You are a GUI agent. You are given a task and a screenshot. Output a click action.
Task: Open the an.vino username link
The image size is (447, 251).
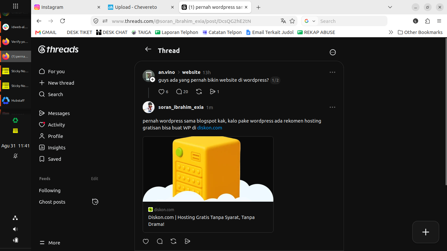[167, 72]
